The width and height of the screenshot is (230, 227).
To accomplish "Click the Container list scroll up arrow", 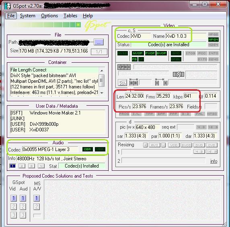I will click(102, 71).
